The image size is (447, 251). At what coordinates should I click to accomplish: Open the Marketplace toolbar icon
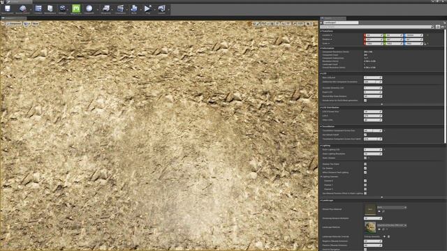click(50, 9)
